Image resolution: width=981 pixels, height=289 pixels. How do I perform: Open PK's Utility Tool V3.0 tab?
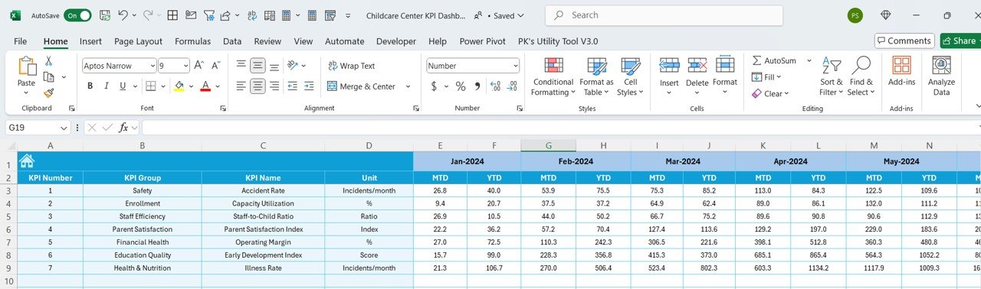(558, 41)
